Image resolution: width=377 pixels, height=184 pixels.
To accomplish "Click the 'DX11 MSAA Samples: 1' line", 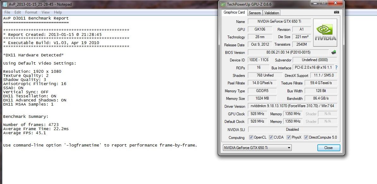I will [28, 104].
